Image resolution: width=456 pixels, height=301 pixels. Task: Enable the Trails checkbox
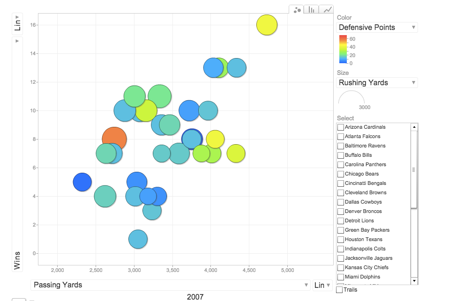[339, 290]
